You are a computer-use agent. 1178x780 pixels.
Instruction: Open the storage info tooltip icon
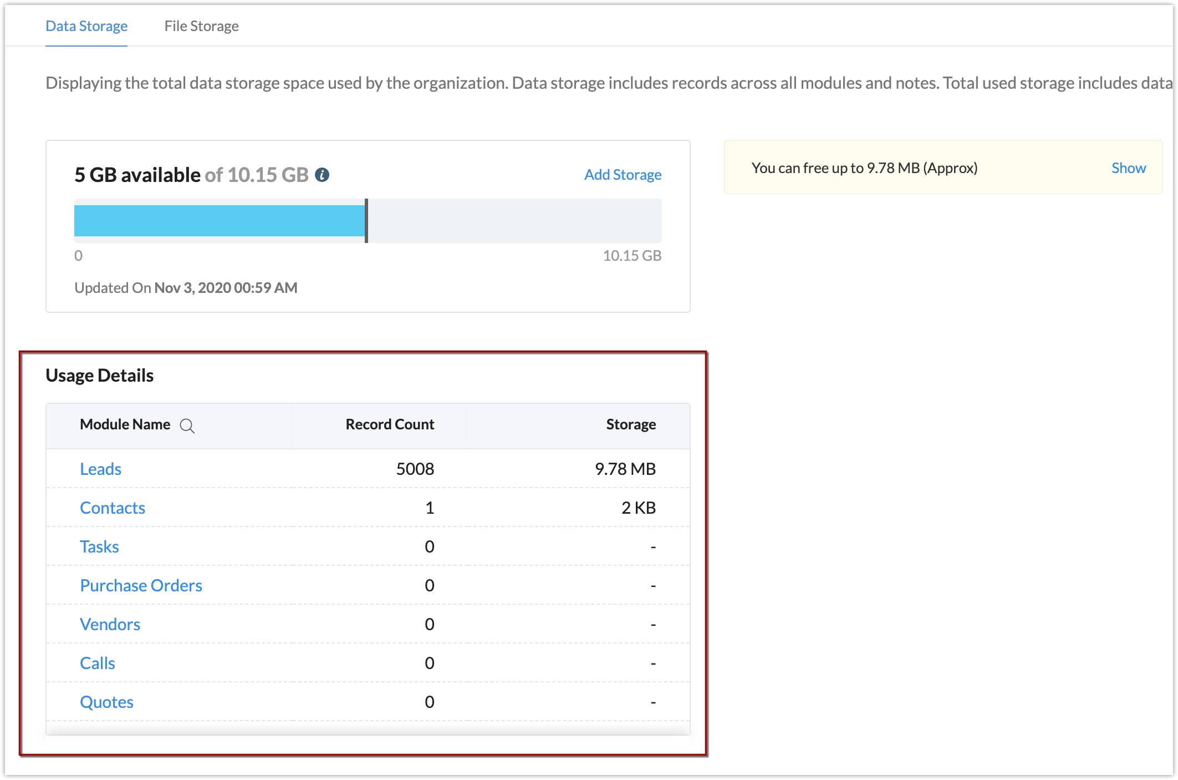(323, 174)
